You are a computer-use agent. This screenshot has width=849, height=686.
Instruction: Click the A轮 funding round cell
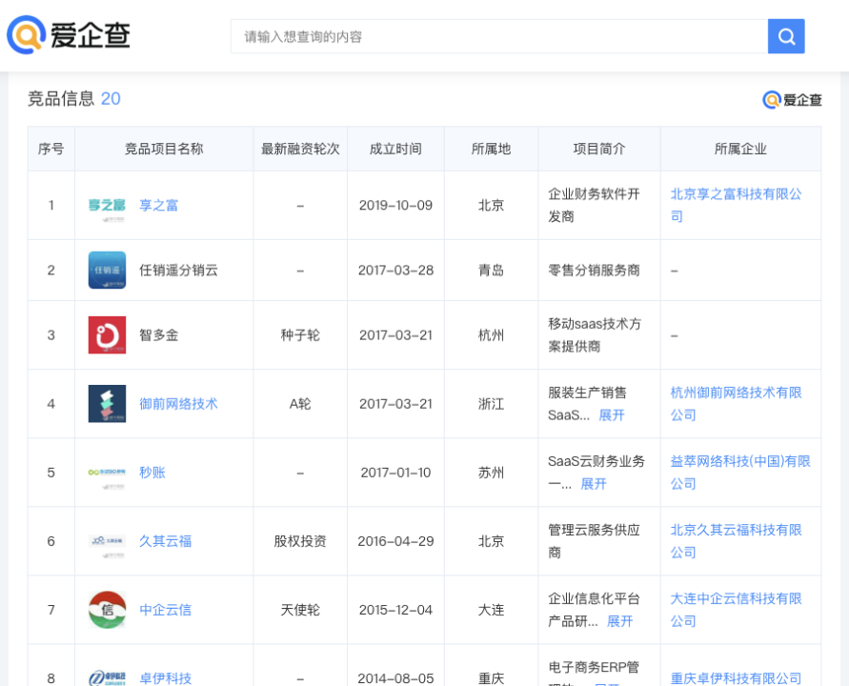tap(300, 404)
